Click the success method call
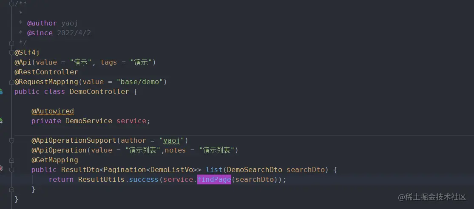Screen dimensions: 474x209 pyautogui.click(x=144, y=179)
